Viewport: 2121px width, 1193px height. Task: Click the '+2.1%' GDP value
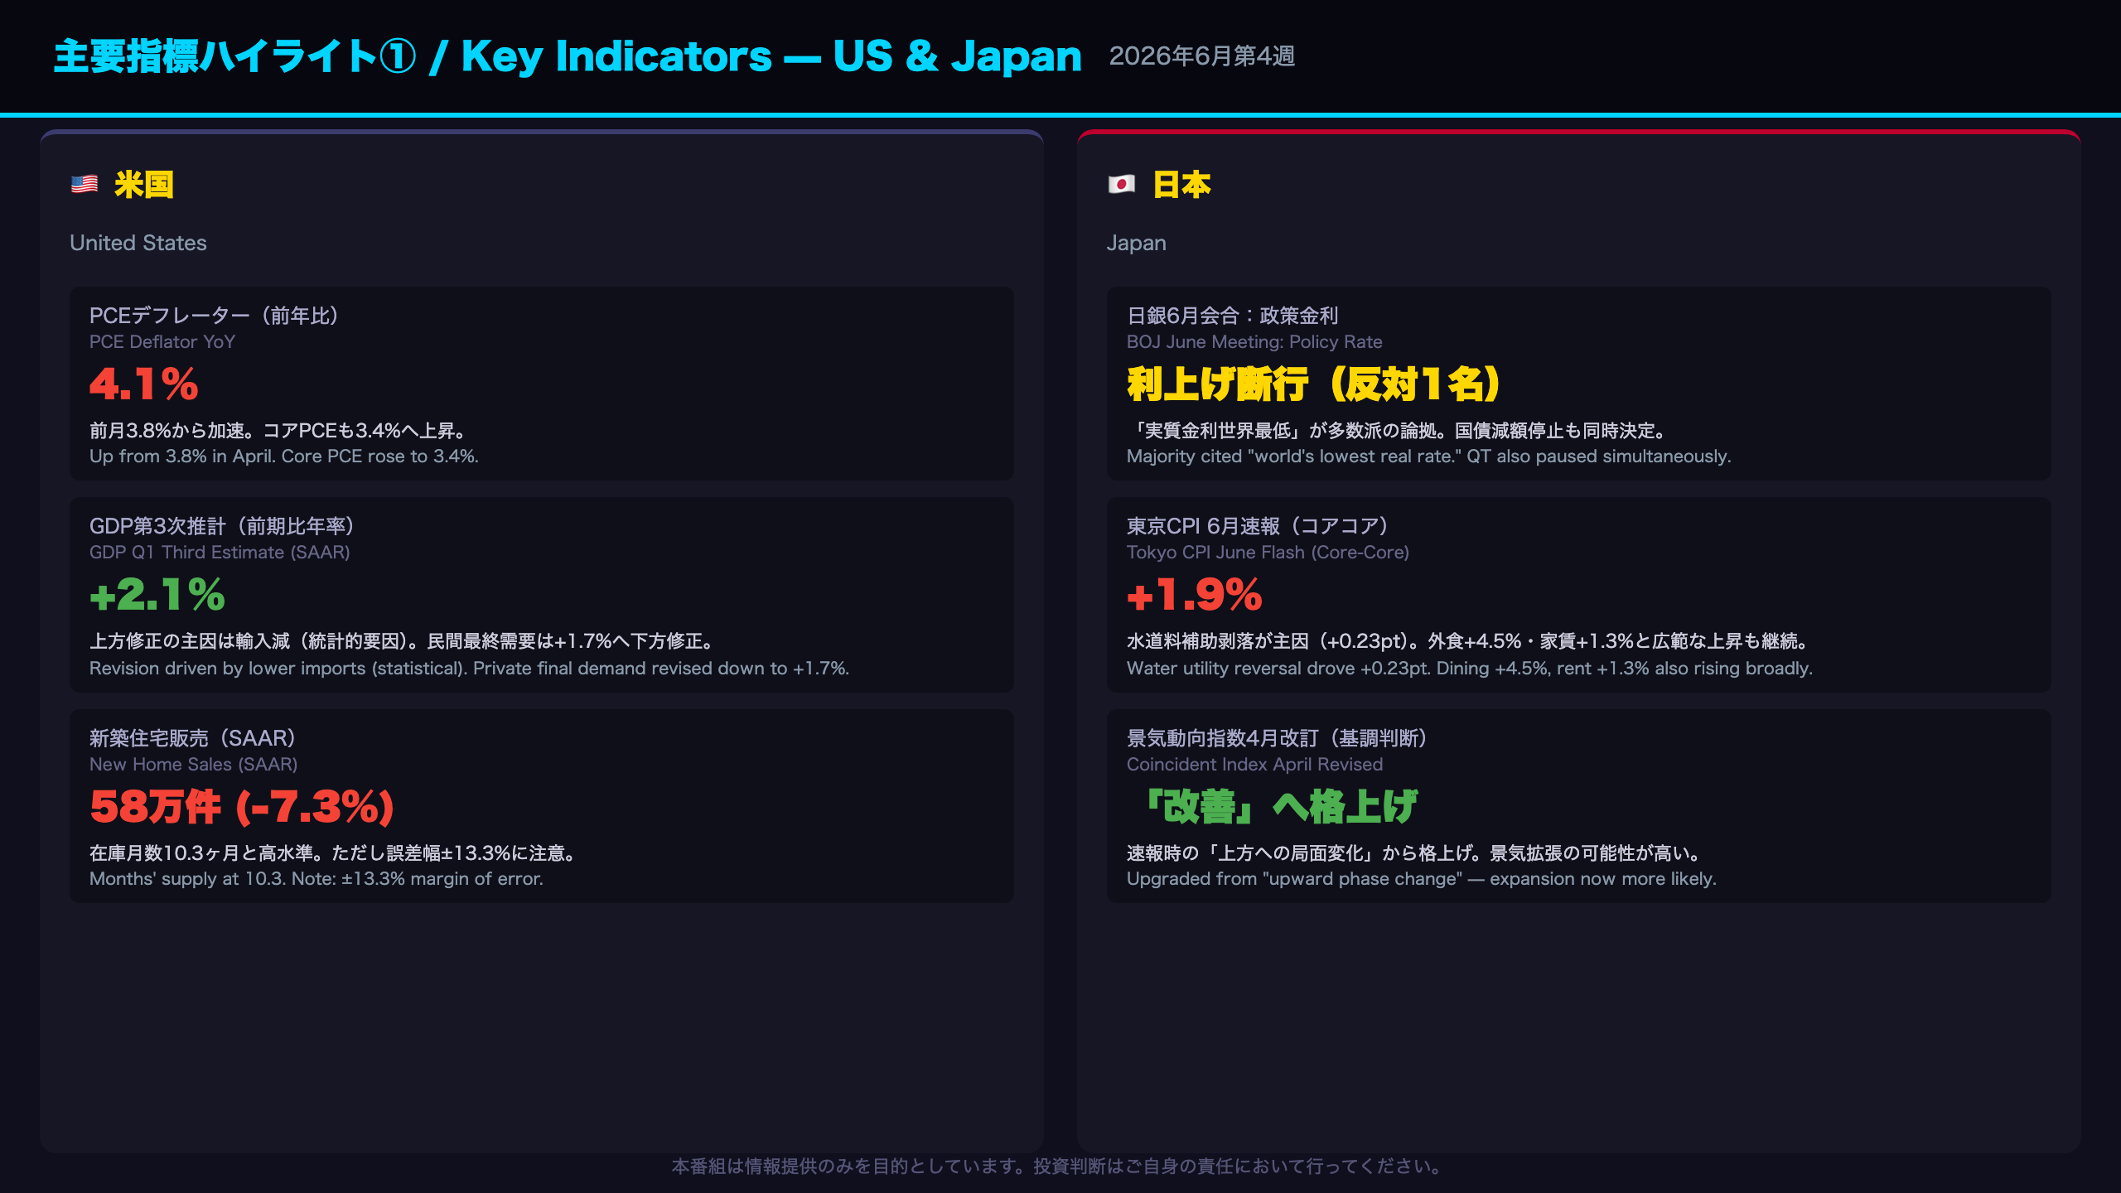(x=157, y=595)
